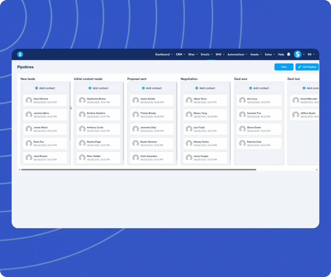Image resolution: width=331 pixels, height=277 pixels.
Task: Add contact to Proposal sent stage
Action: click(x=152, y=88)
